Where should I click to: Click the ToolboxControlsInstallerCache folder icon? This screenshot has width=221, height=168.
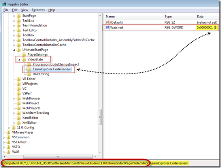pos(19,45)
